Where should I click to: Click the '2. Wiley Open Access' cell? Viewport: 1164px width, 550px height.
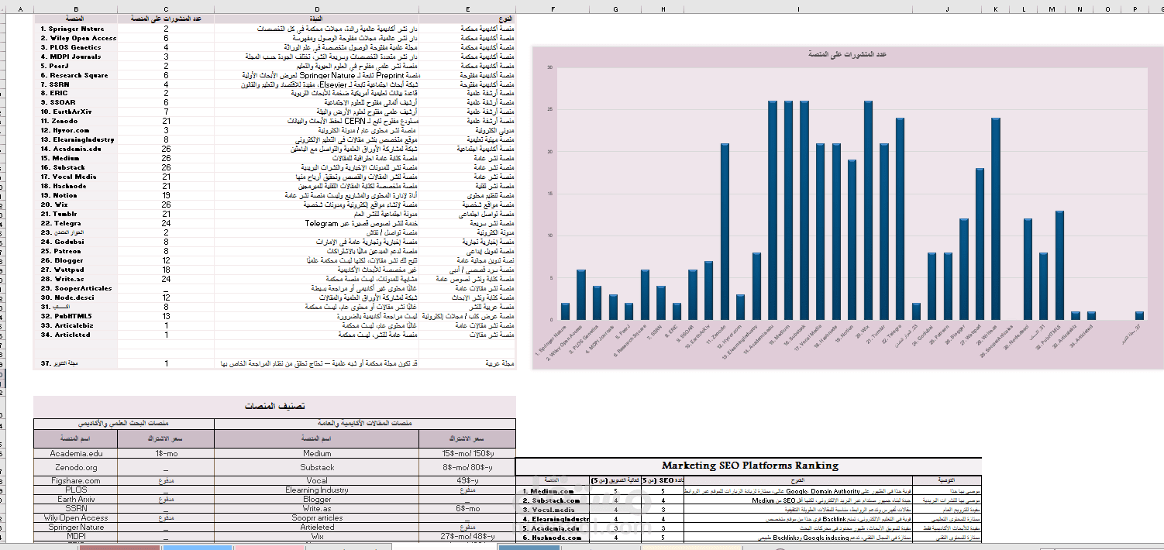tap(75, 38)
